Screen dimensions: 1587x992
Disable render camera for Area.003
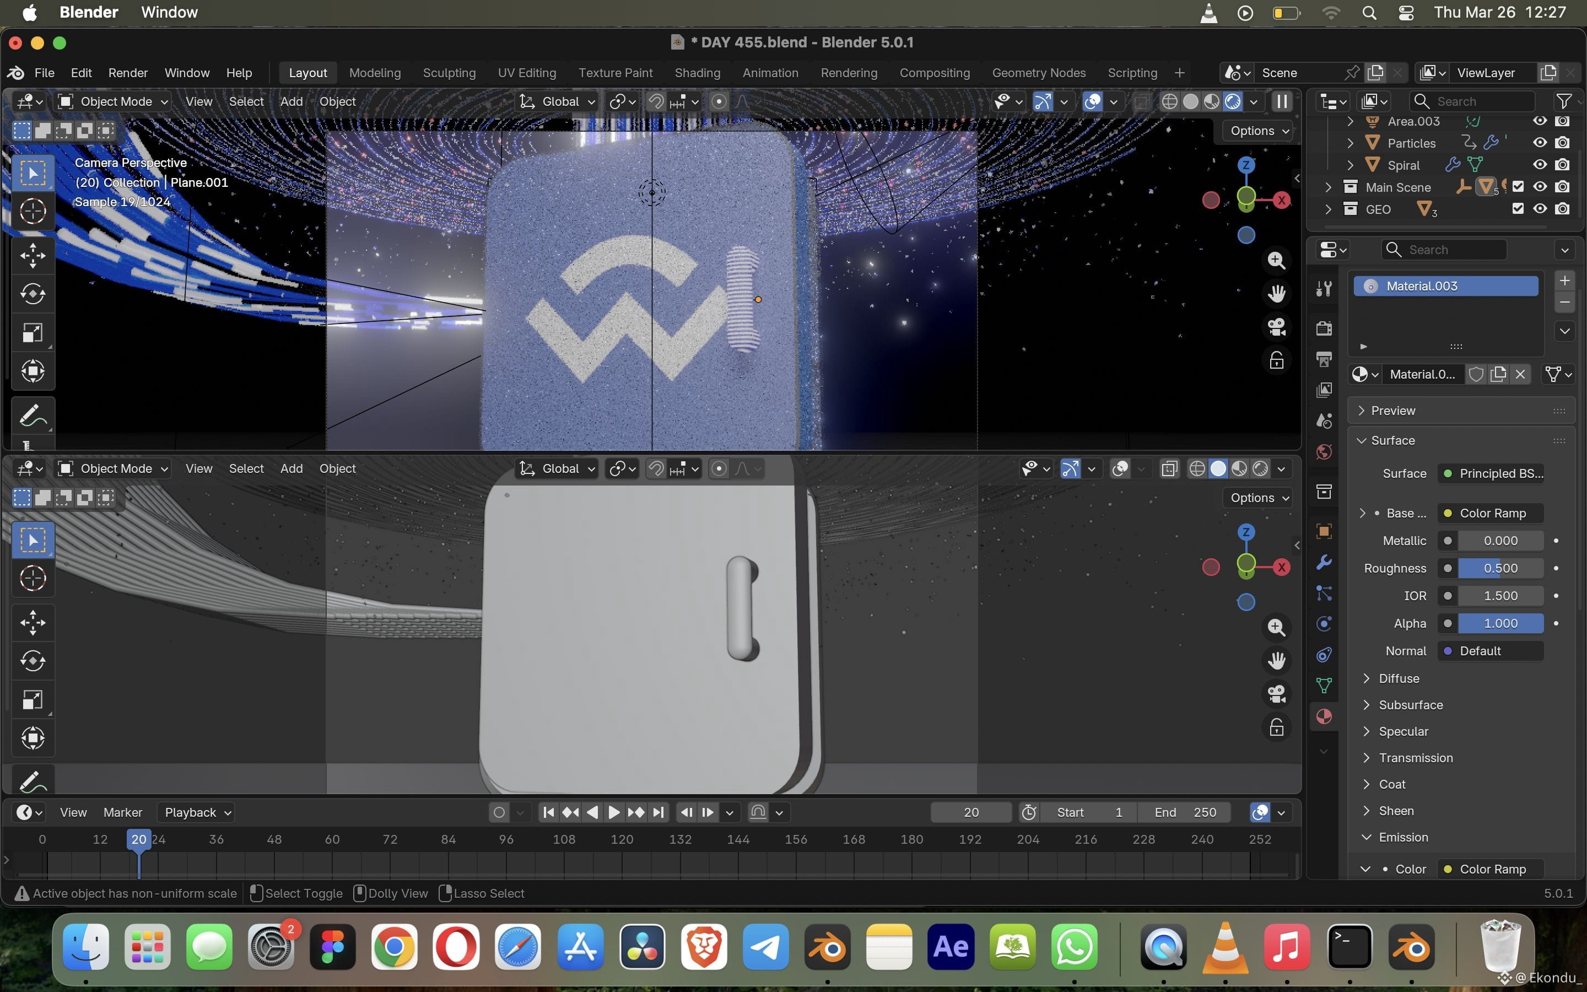pyautogui.click(x=1563, y=121)
